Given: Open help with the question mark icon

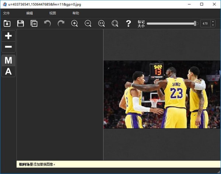Looking at the screenshot, I should (128, 24).
